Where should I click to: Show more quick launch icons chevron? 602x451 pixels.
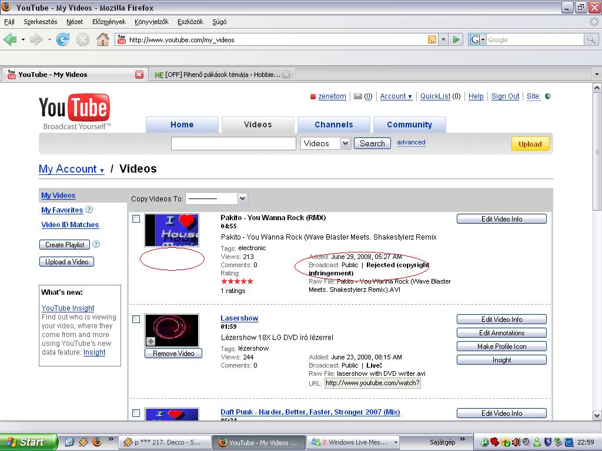[x=111, y=439]
